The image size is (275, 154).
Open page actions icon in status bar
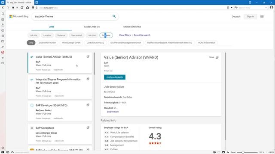228,152
